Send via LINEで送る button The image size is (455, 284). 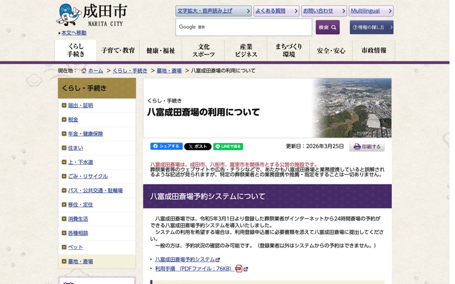click(228, 147)
